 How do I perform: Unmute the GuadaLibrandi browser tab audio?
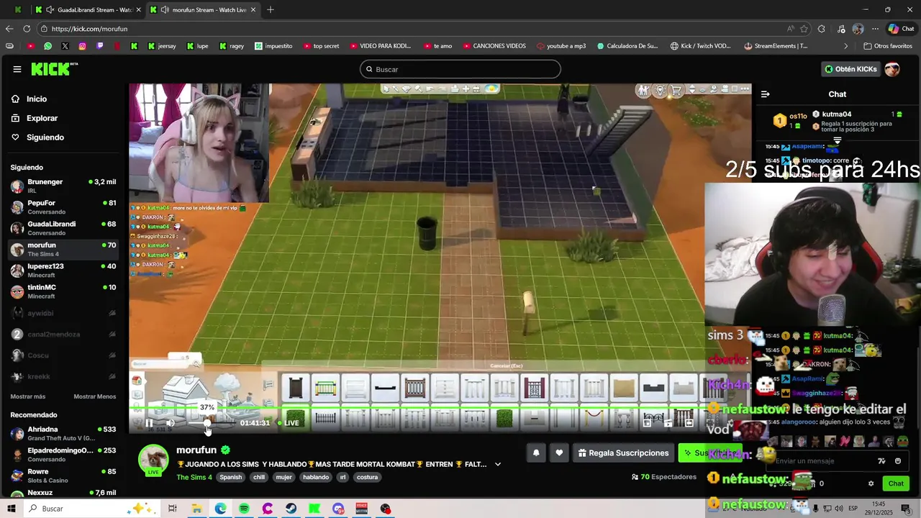pos(49,10)
